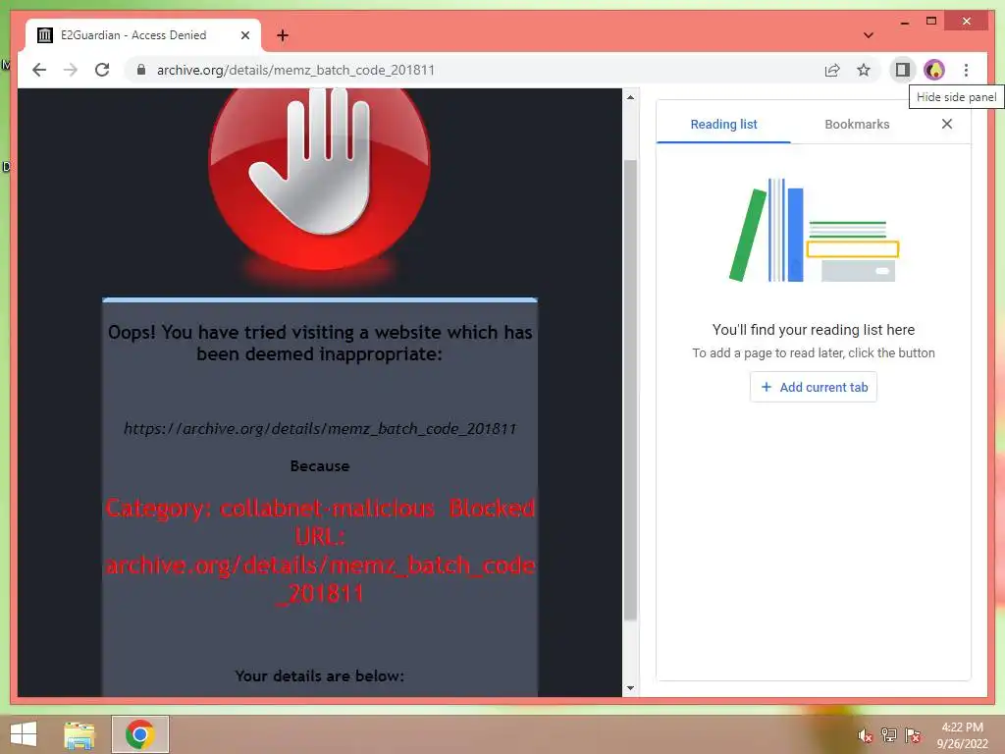Click page scrollbar up arrow
The height and width of the screenshot is (754, 1005).
(x=630, y=97)
